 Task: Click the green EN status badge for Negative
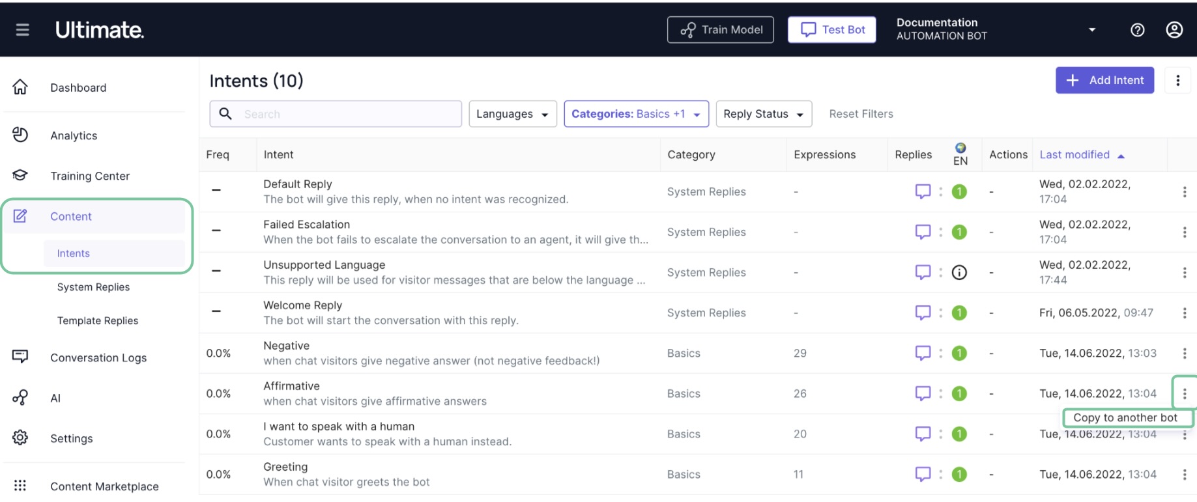959,353
